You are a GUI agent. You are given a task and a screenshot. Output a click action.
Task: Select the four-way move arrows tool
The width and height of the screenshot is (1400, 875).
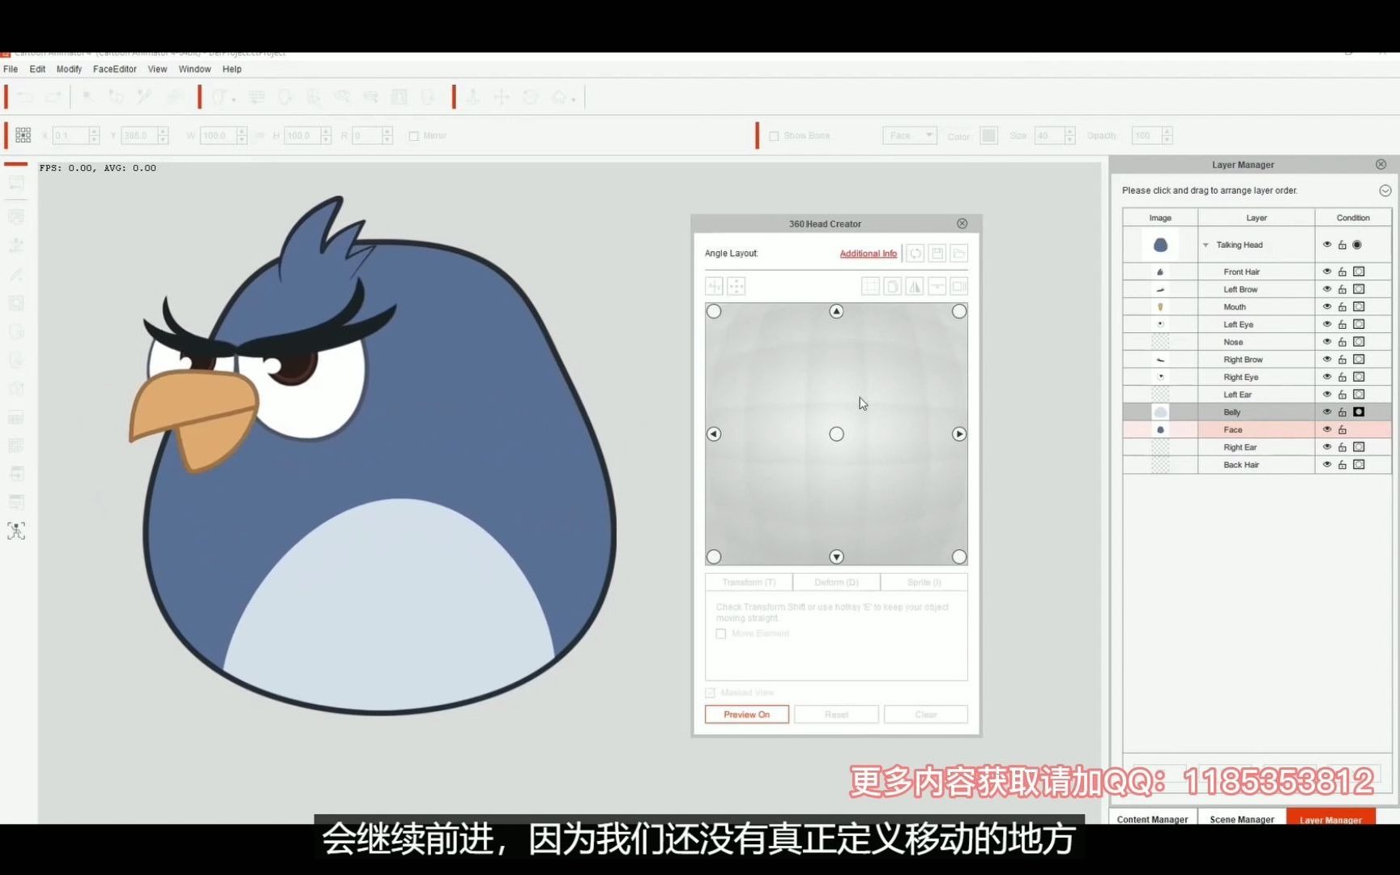pos(502,97)
